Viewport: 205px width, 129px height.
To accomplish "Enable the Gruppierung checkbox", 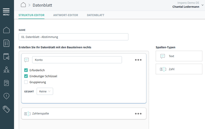I will point(26,82).
